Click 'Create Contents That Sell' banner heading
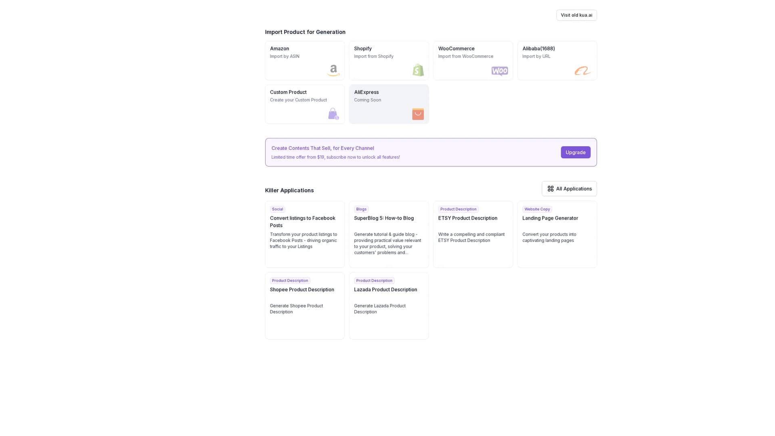775x436 pixels. click(323, 148)
